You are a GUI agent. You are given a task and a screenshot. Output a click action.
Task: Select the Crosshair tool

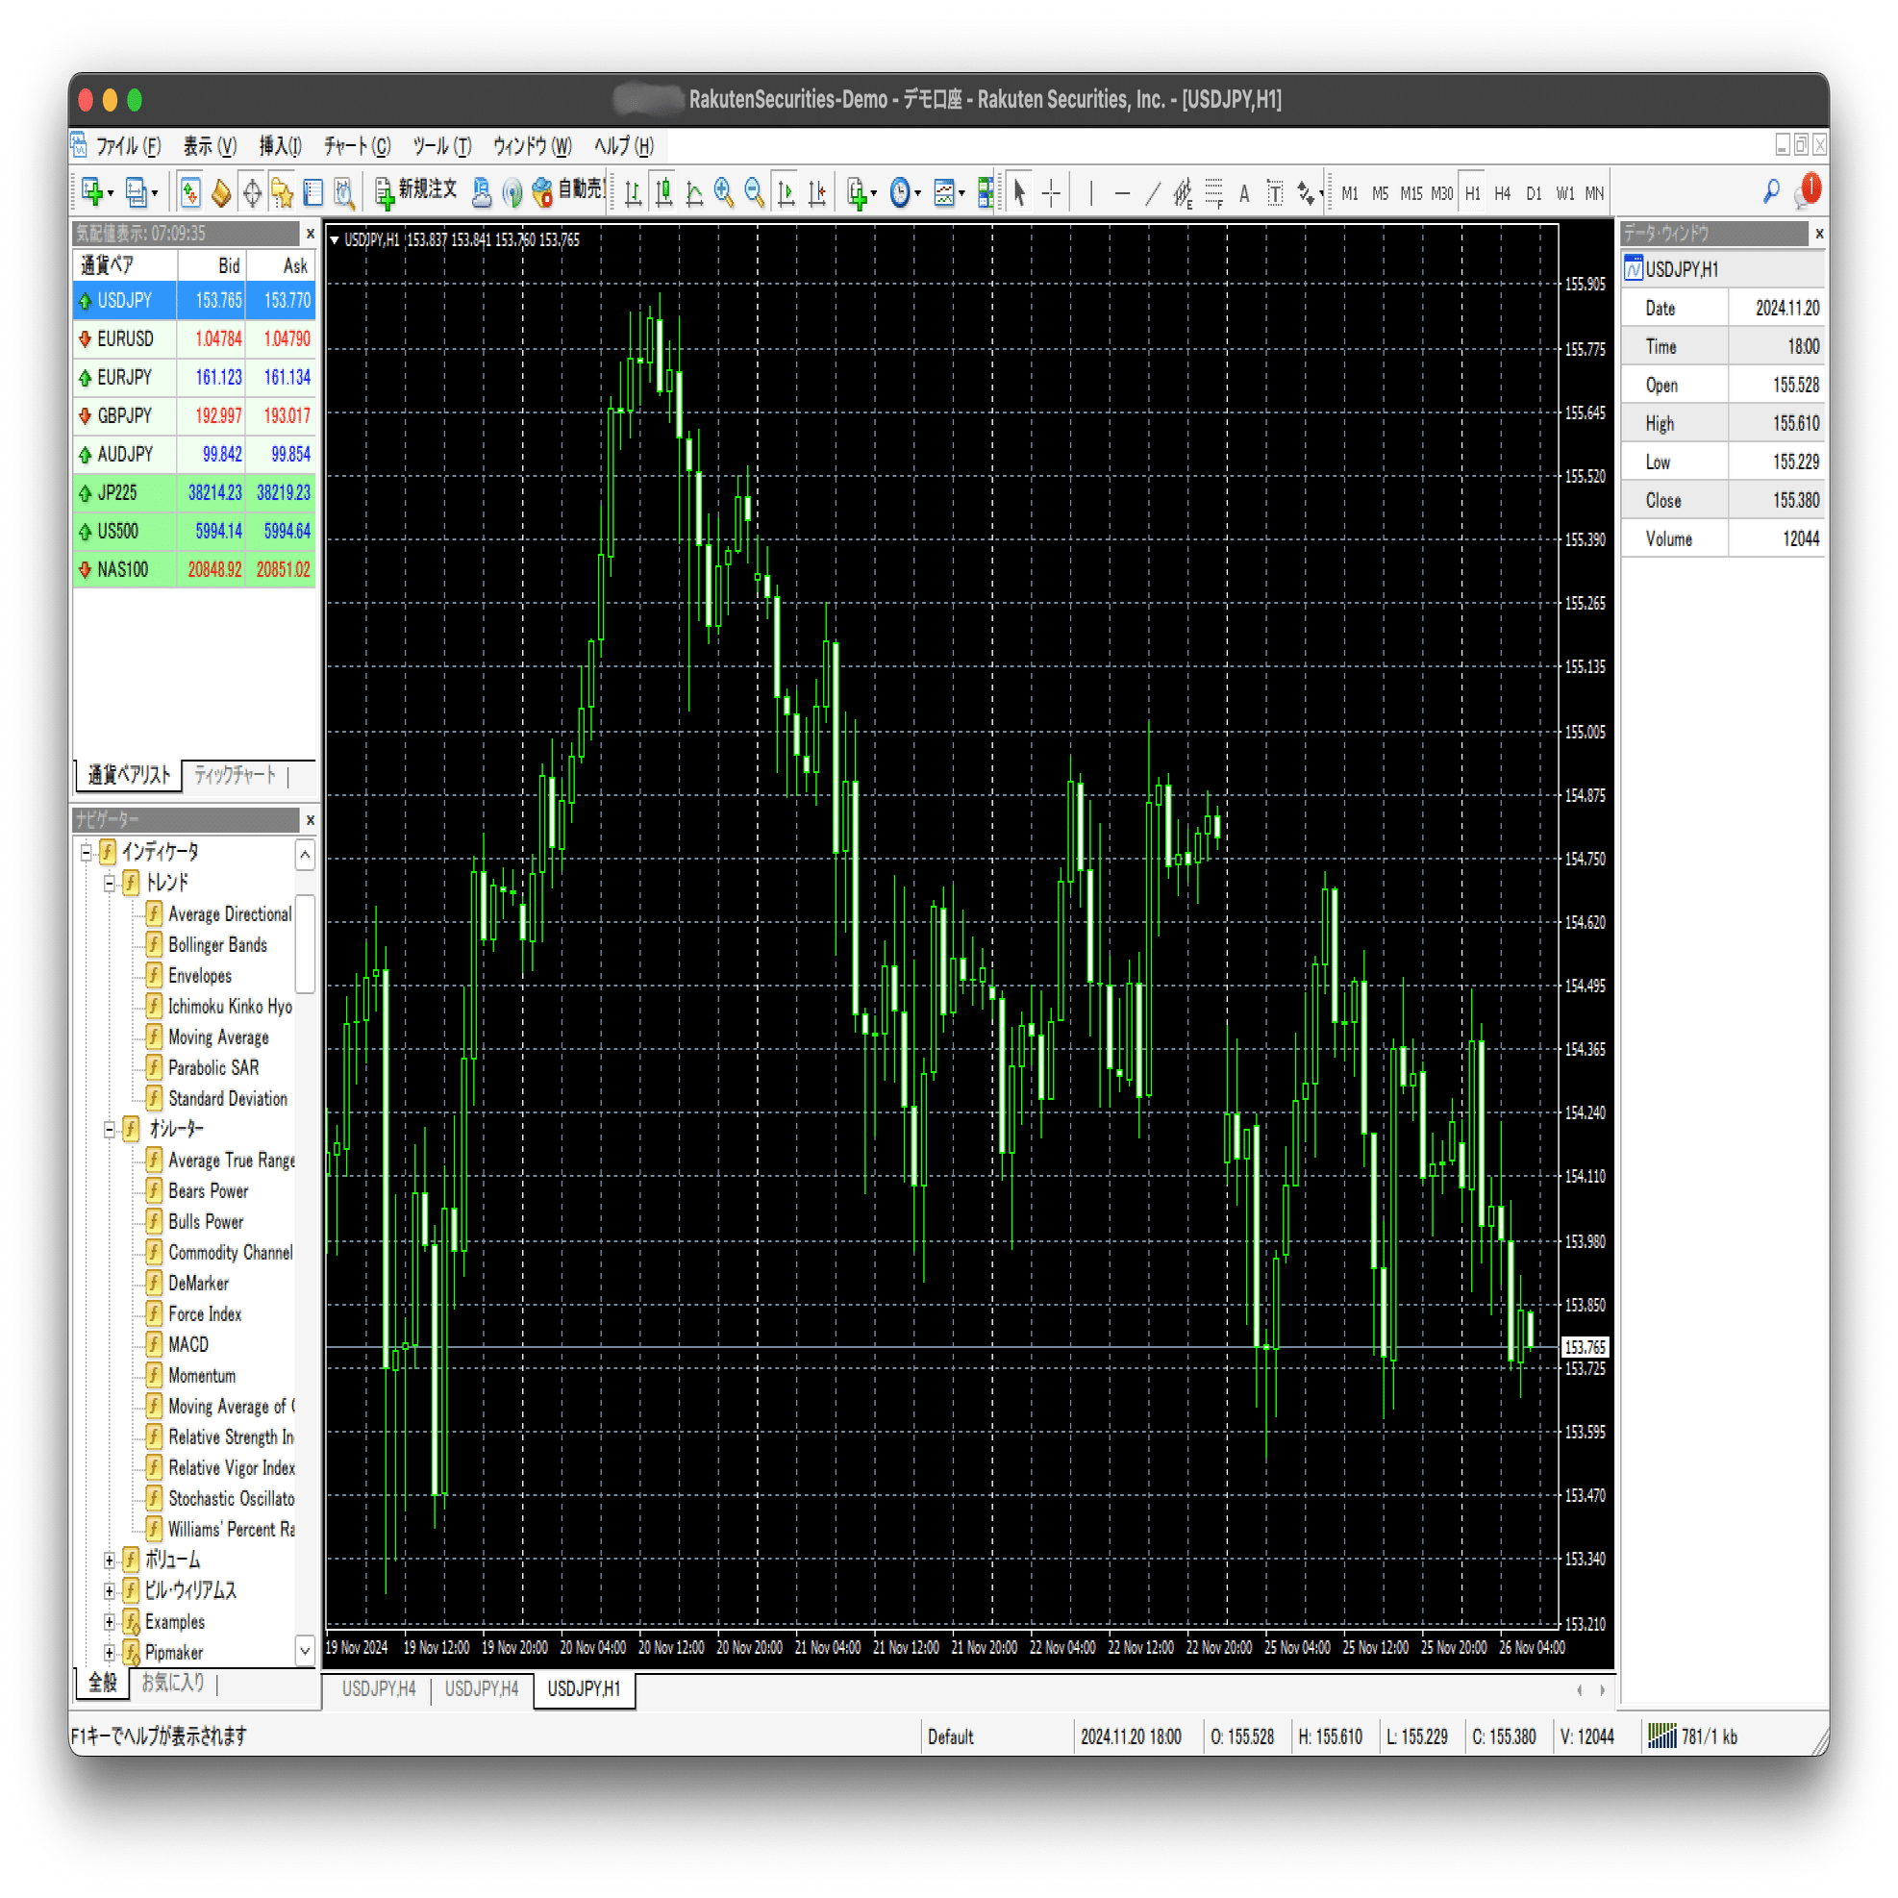[1051, 192]
